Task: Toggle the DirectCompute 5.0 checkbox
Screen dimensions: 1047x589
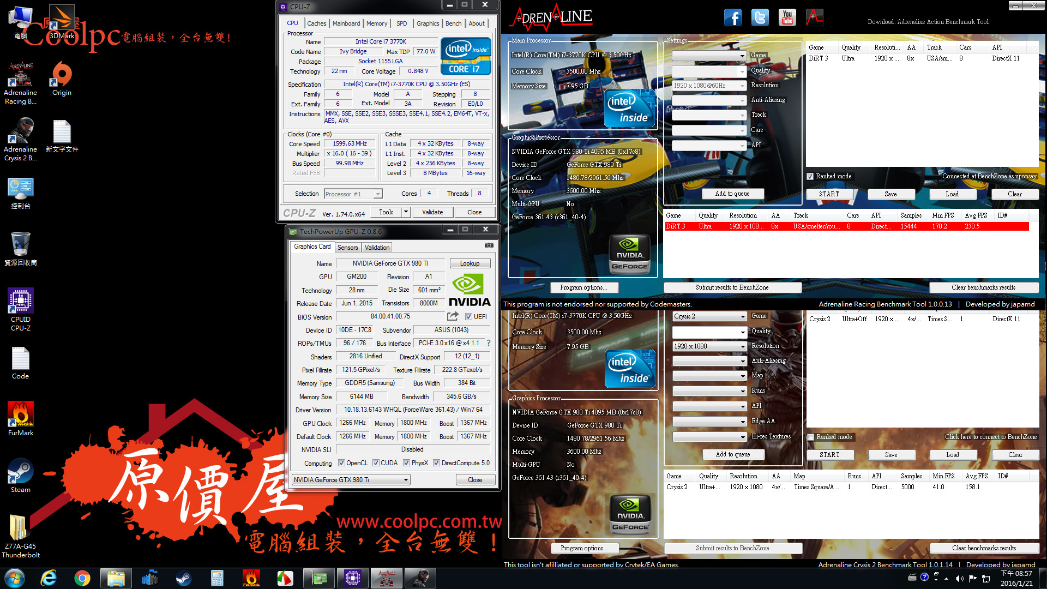Action: point(436,463)
